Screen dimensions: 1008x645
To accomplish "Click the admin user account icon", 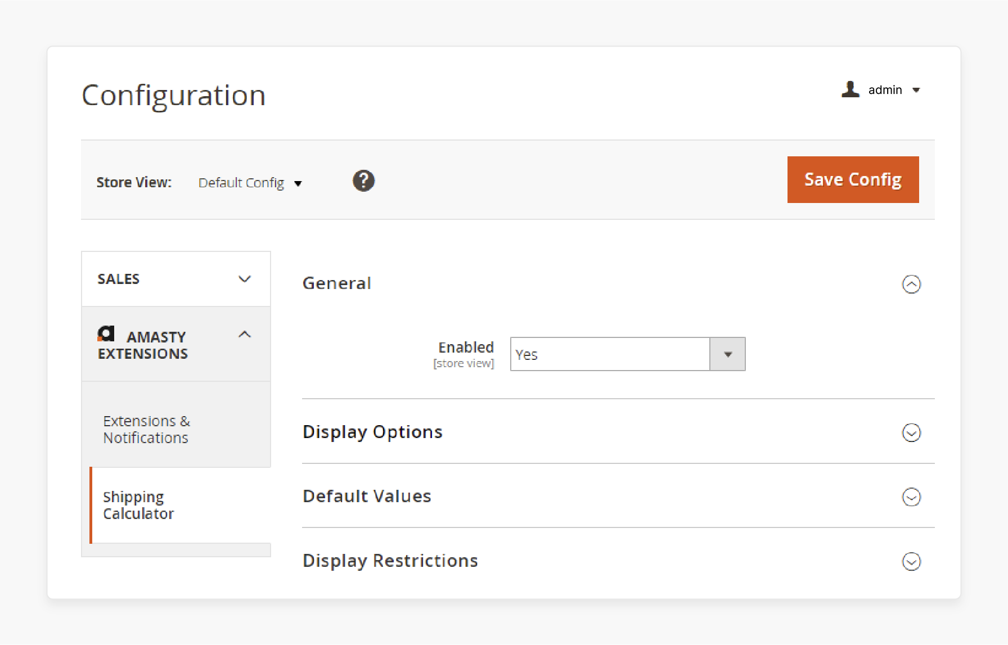I will (850, 89).
